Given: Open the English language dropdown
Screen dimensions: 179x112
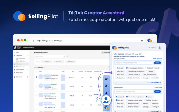Looking at the screenshot, I should coord(152,48).
